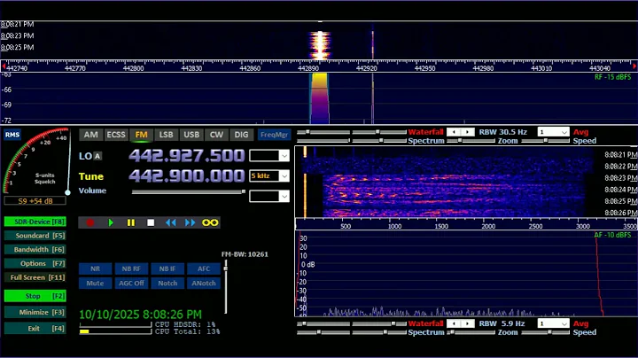Click the white Stop square icon
Image resolution: width=638 pixels, height=358 pixels.
point(151,222)
